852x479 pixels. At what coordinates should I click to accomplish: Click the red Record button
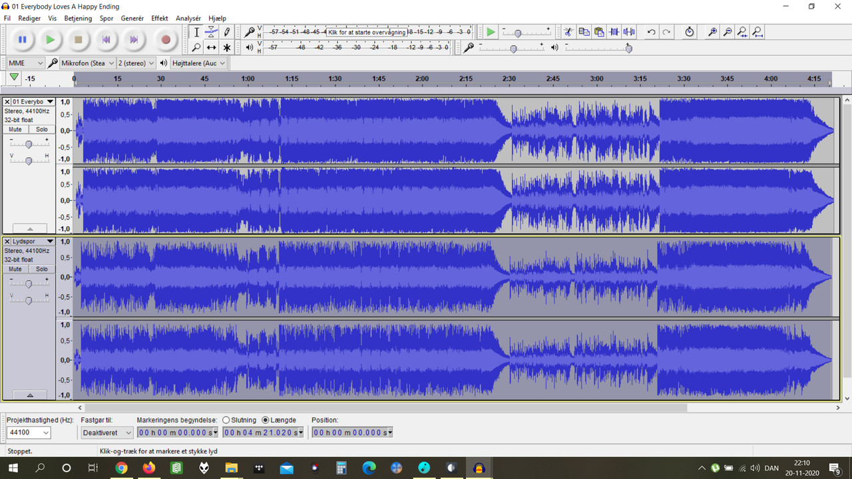pyautogui.click(x=166, y=40)
